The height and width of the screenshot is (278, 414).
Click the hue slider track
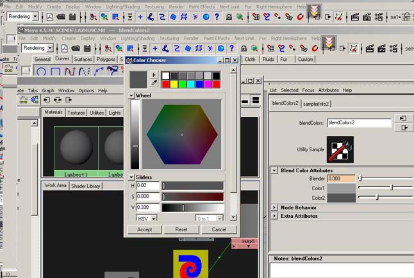click(x=193, y=186)
